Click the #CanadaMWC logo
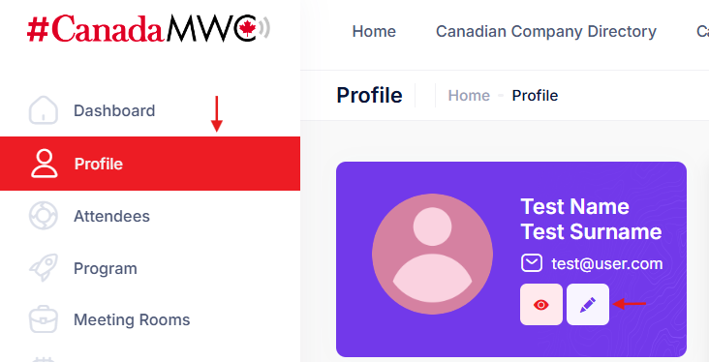The height and width of the screenshot is (362, 709). point(148,28)
